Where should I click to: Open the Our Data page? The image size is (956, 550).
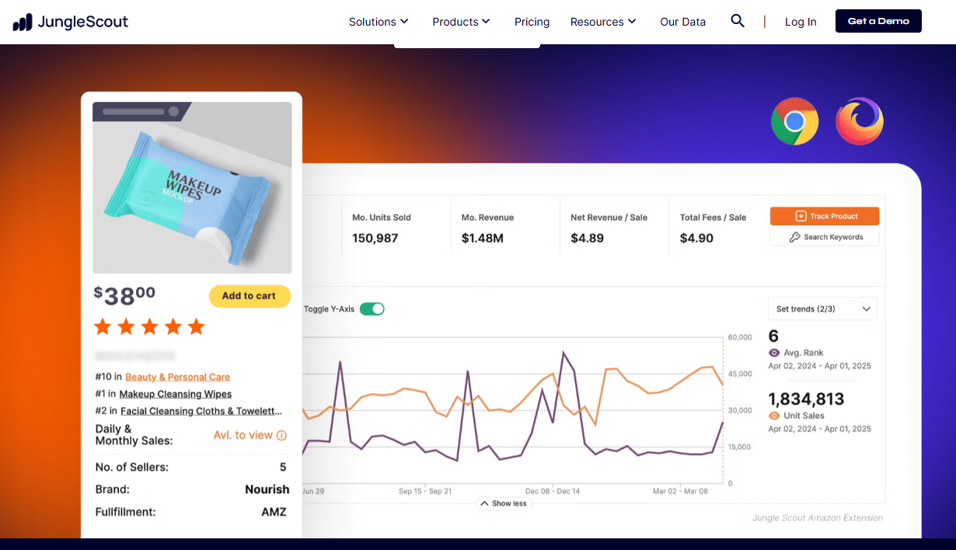pyautogui.click(x=683, y=22)
